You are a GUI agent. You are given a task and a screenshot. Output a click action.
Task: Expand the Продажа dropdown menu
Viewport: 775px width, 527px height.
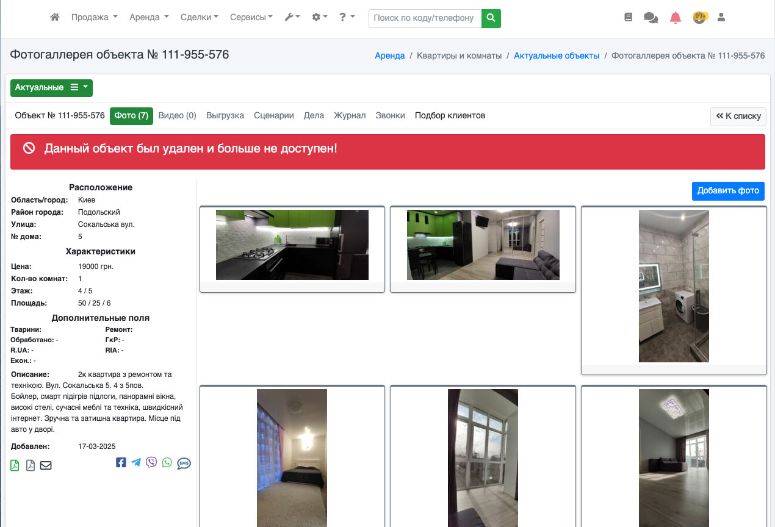click(x=94, y=18)
